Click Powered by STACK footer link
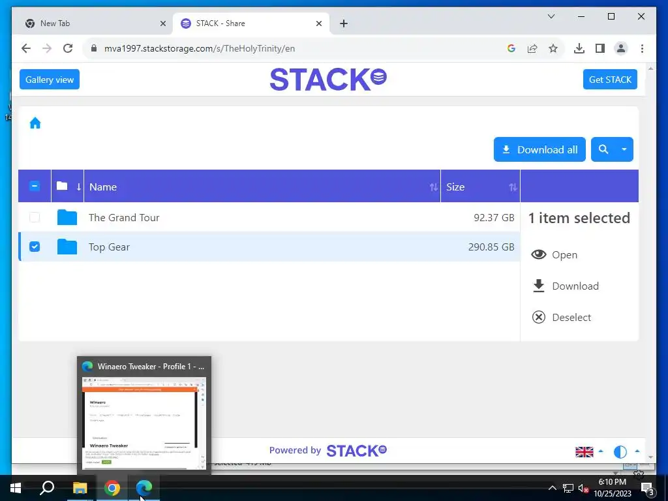 (328, 450)
